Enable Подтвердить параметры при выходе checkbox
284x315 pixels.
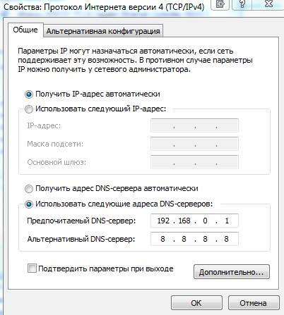coord(32,268)
